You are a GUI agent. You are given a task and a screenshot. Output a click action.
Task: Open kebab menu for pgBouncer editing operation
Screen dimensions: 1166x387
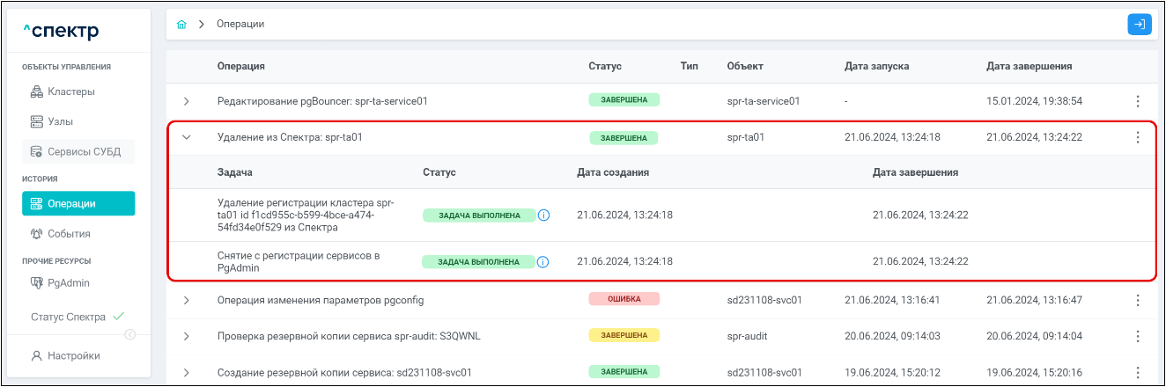(x=1137, y=101)
